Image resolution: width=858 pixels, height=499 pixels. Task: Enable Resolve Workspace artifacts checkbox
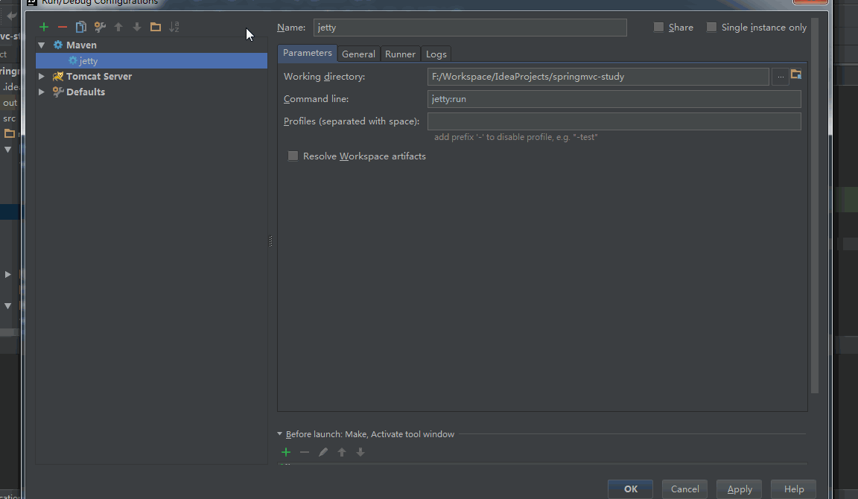(293, 156)
